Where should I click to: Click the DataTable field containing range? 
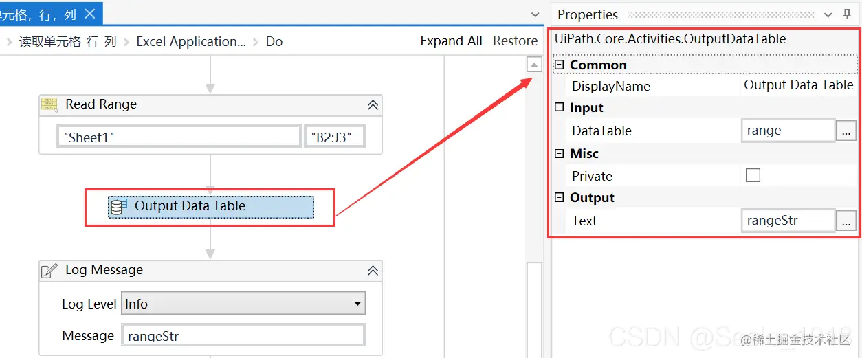[788, 131]
